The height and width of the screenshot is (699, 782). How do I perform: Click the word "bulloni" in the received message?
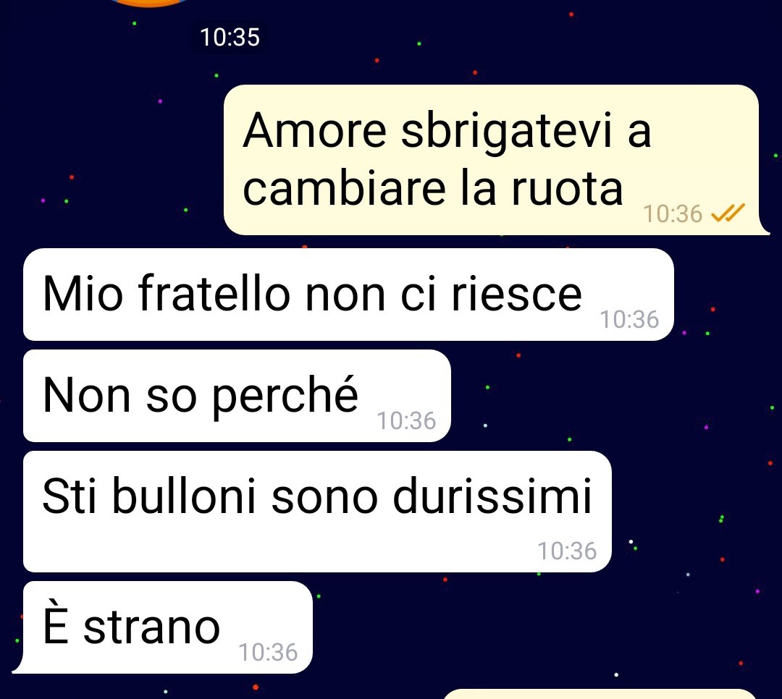[184, 496]
